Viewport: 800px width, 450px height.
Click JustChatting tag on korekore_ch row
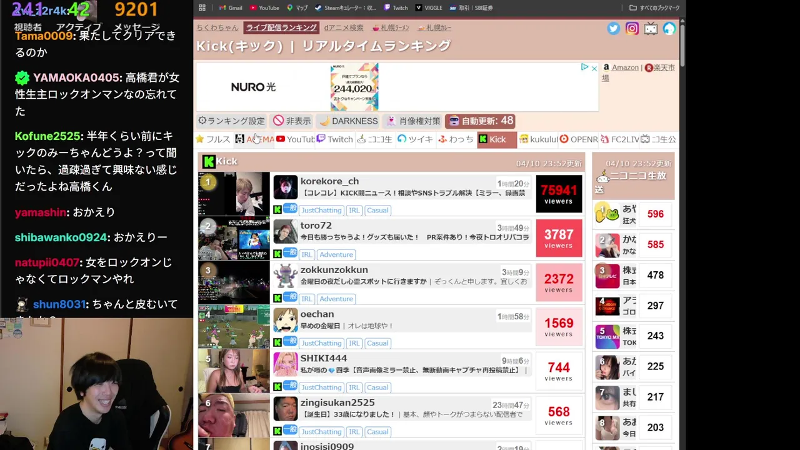point(321,210)
